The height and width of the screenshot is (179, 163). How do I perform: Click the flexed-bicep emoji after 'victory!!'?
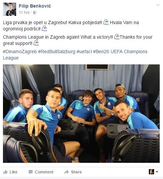[117, 37]
